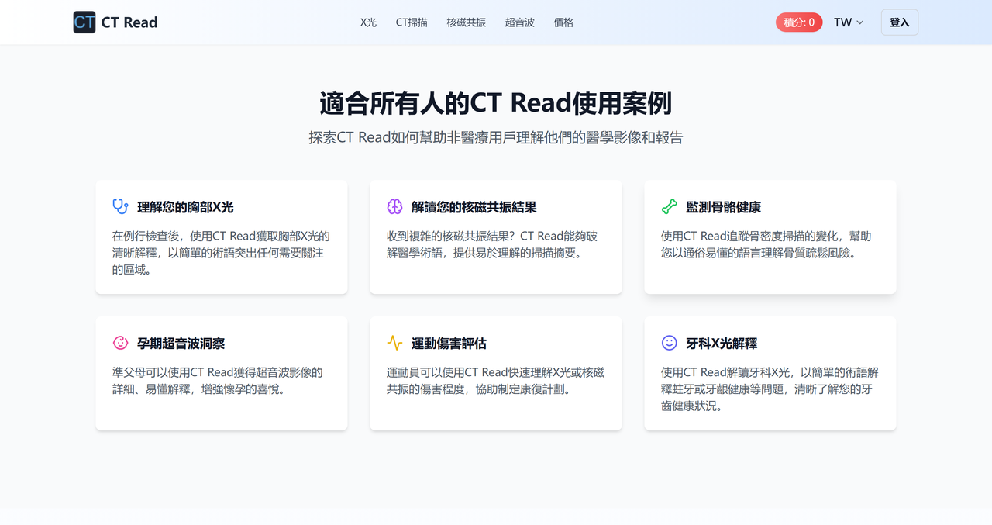Open the CT掃描 navigation item
The image size is (992, 525).
click(x=412, y=22)
